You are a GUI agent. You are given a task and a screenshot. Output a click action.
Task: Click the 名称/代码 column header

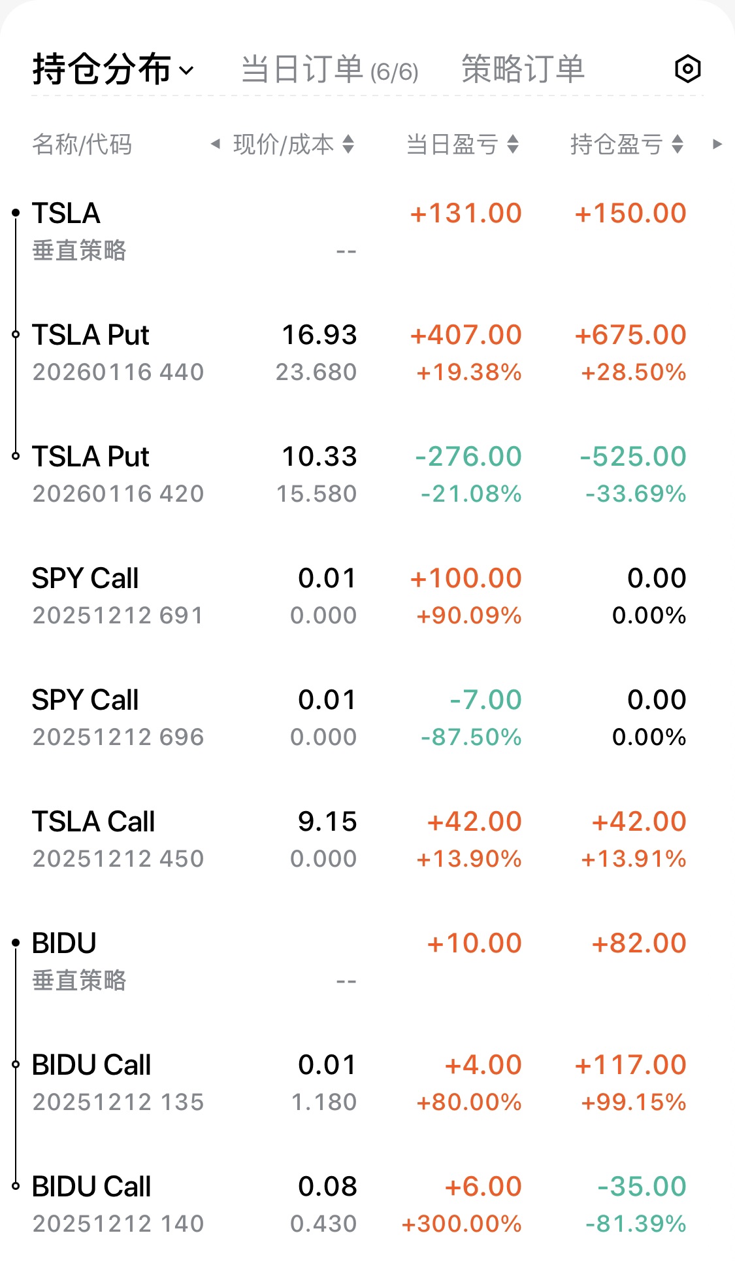tap(82, 144)
